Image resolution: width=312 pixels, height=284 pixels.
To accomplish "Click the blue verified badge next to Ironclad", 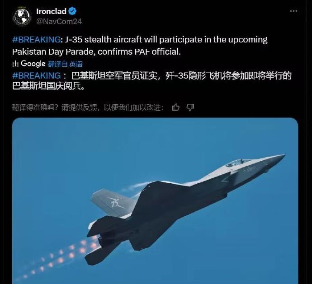I will coord(72,11).
